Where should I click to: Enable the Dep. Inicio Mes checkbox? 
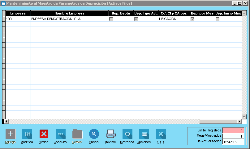click(x=218, y=19)
